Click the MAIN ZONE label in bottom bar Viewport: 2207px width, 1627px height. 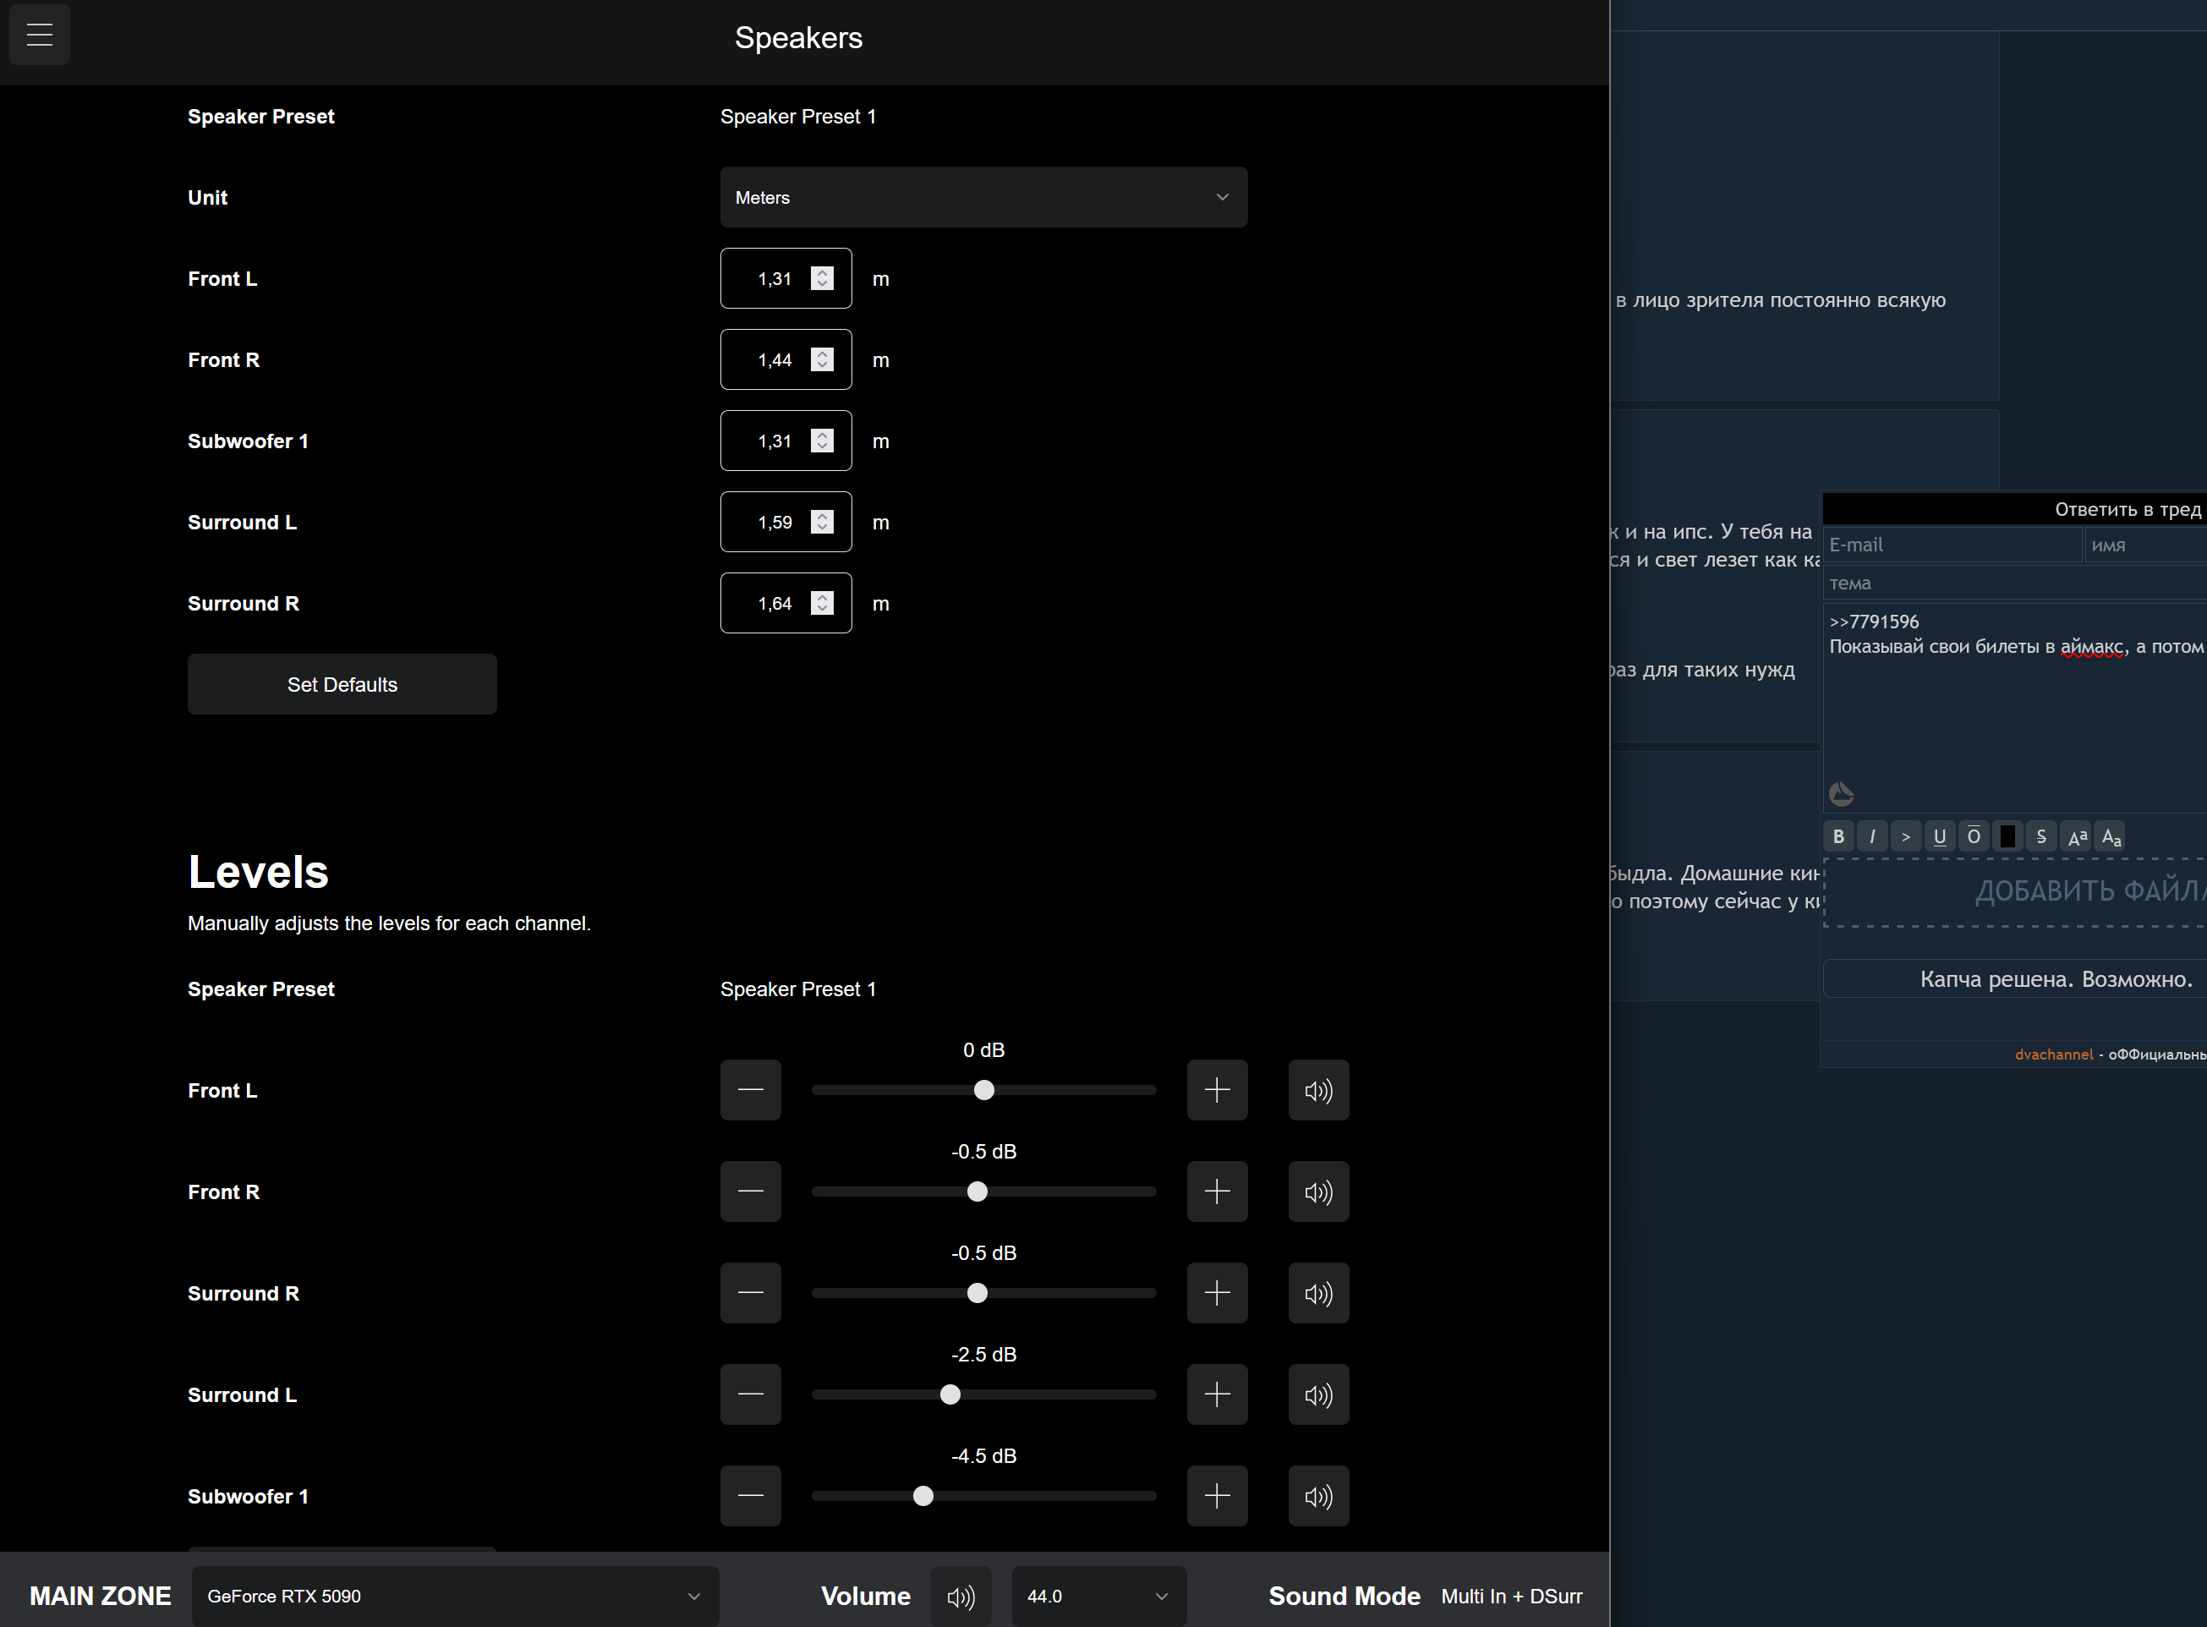[101, 1597]
